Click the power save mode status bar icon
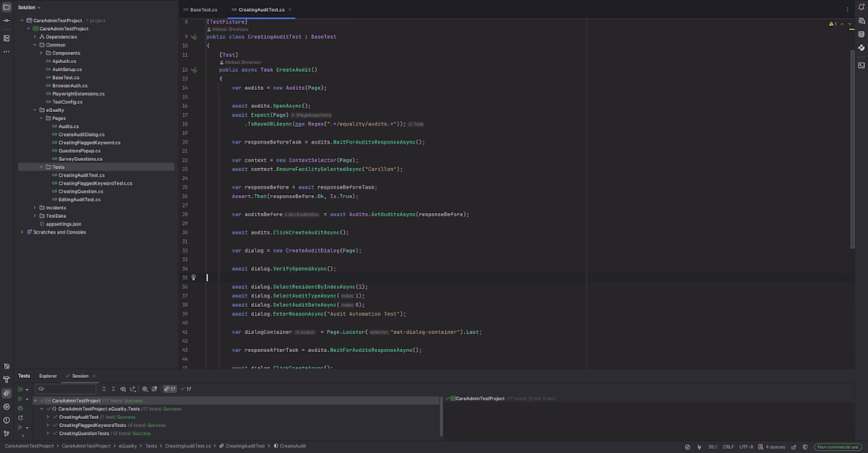Image resolution: width=868 pixels, height=453 pixels. (x=699, y=447)
